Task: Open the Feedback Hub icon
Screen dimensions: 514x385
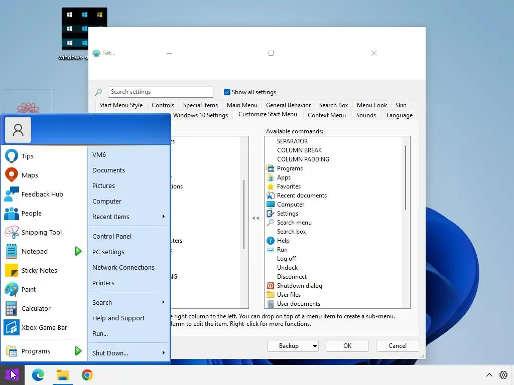Action: pyautogui.click(x=12, y=194)
